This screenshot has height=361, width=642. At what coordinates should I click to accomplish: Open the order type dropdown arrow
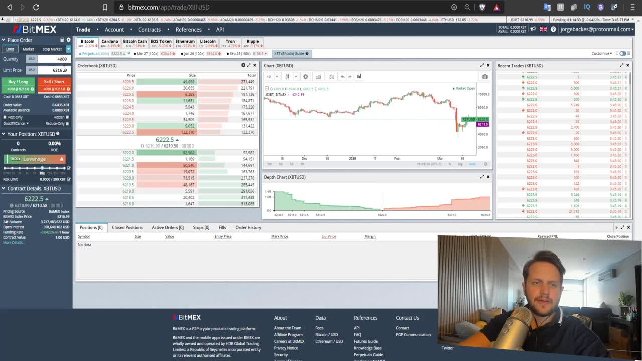pyautogui.click(x=68, y=49)
